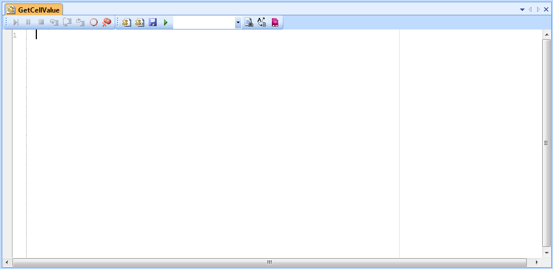
Task: Open the toolbar combo box dropdown arrow
Action: point(238,23)
